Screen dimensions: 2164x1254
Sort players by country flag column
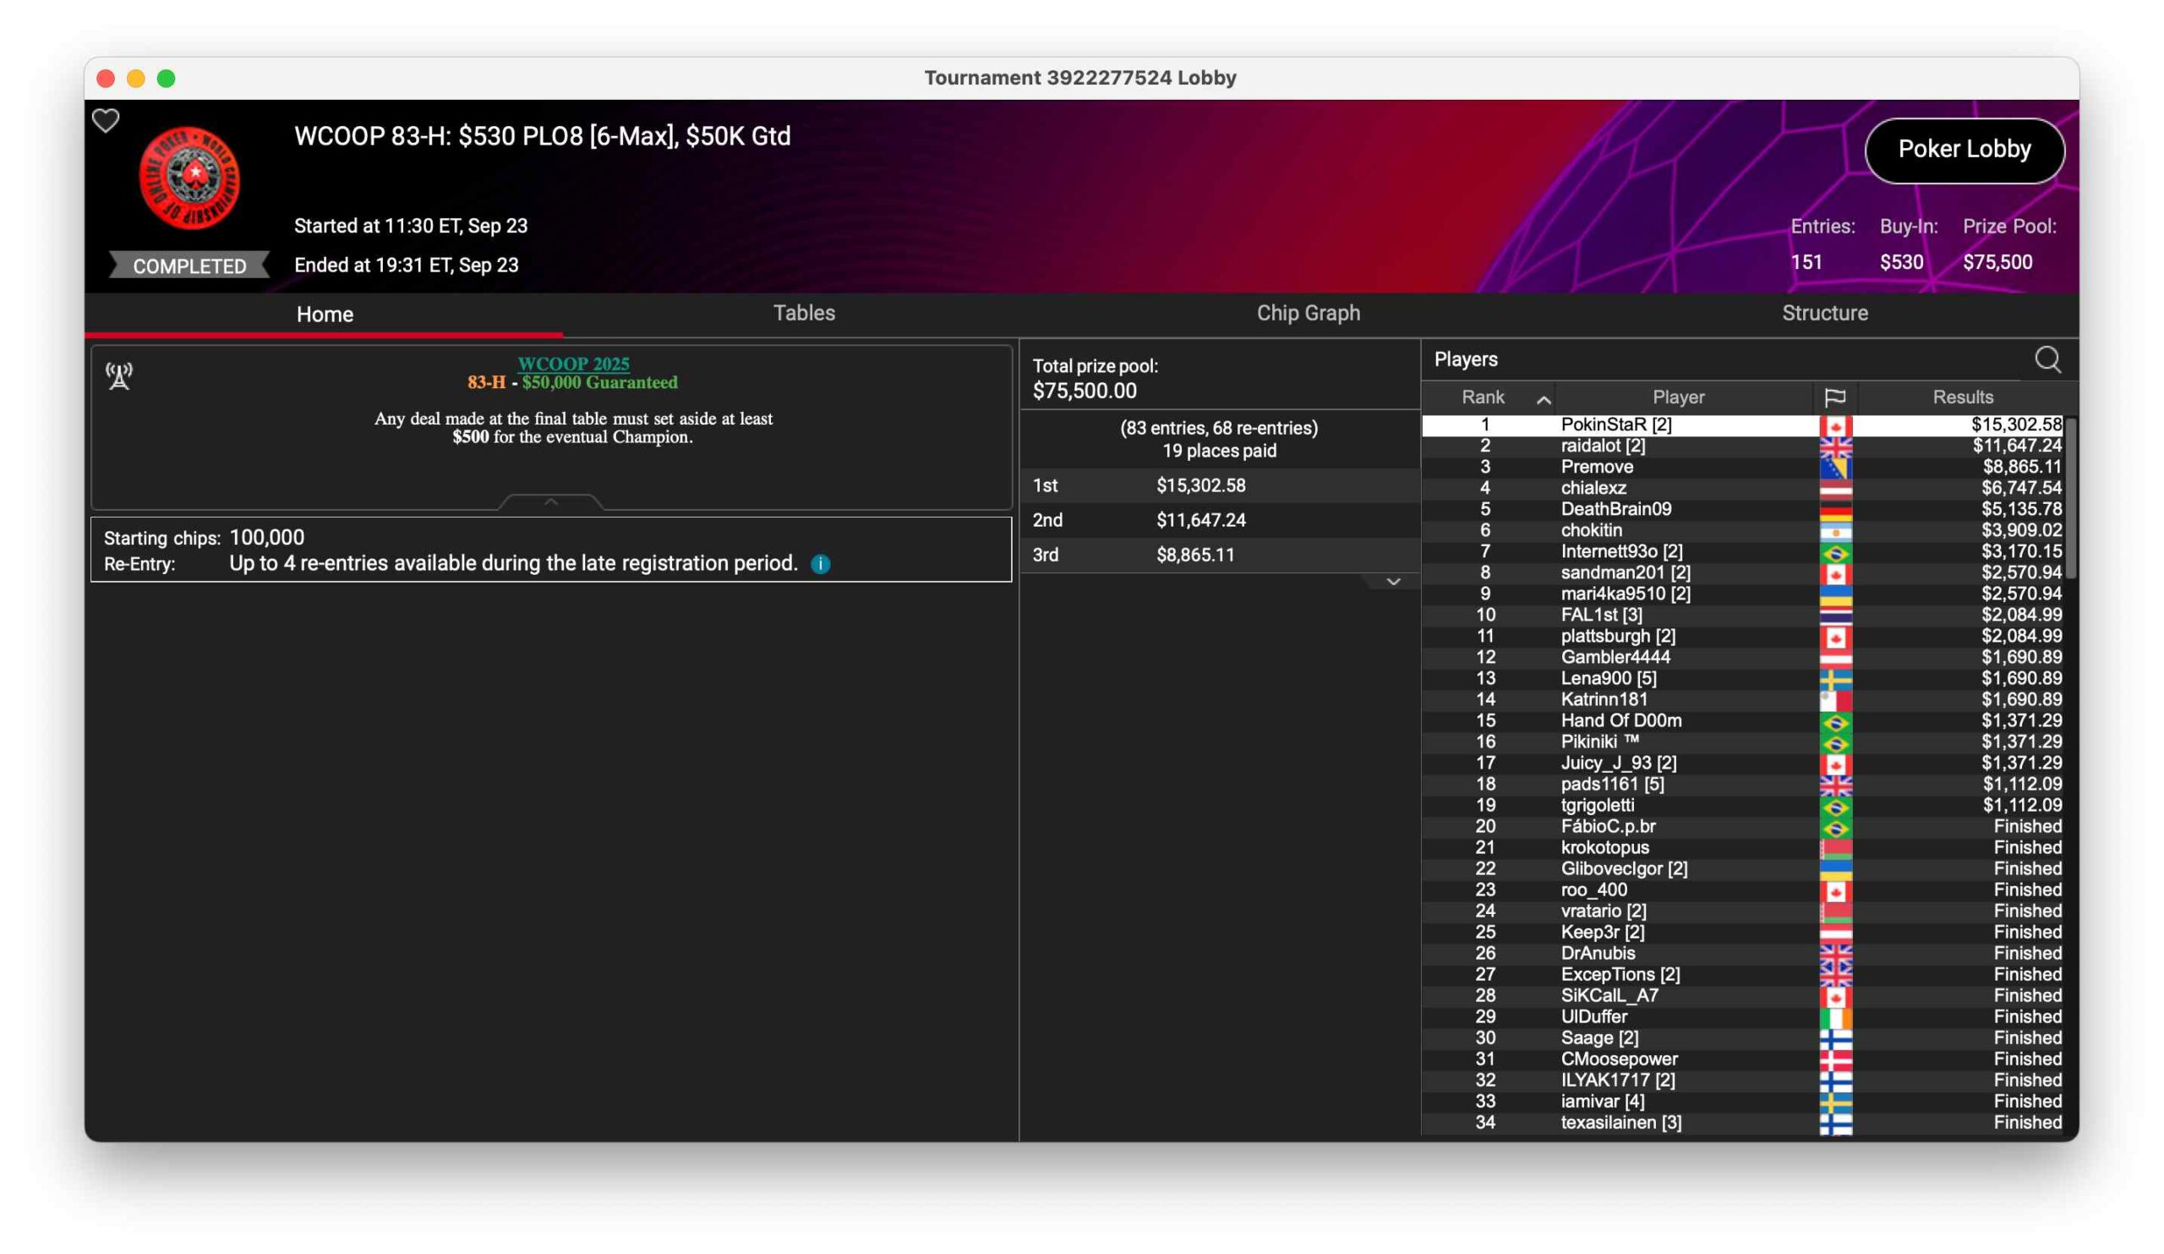coord(1834,397)
